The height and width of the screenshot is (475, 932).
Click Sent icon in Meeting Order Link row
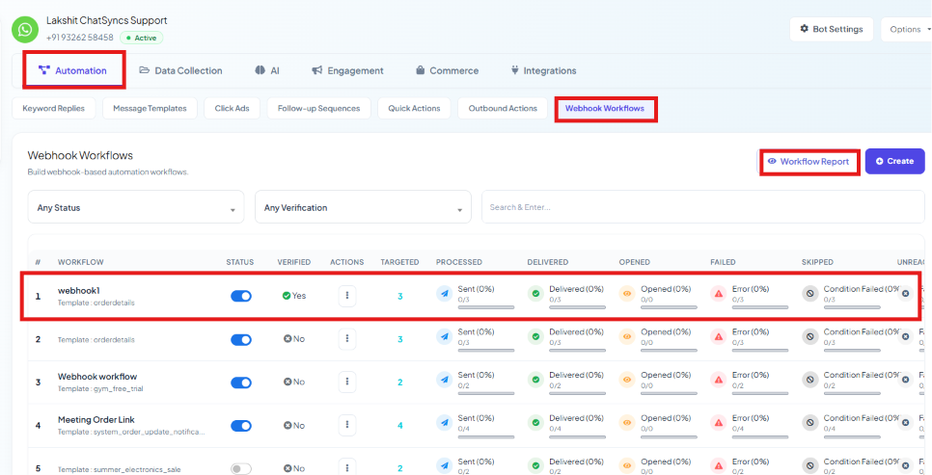point(445,423)
